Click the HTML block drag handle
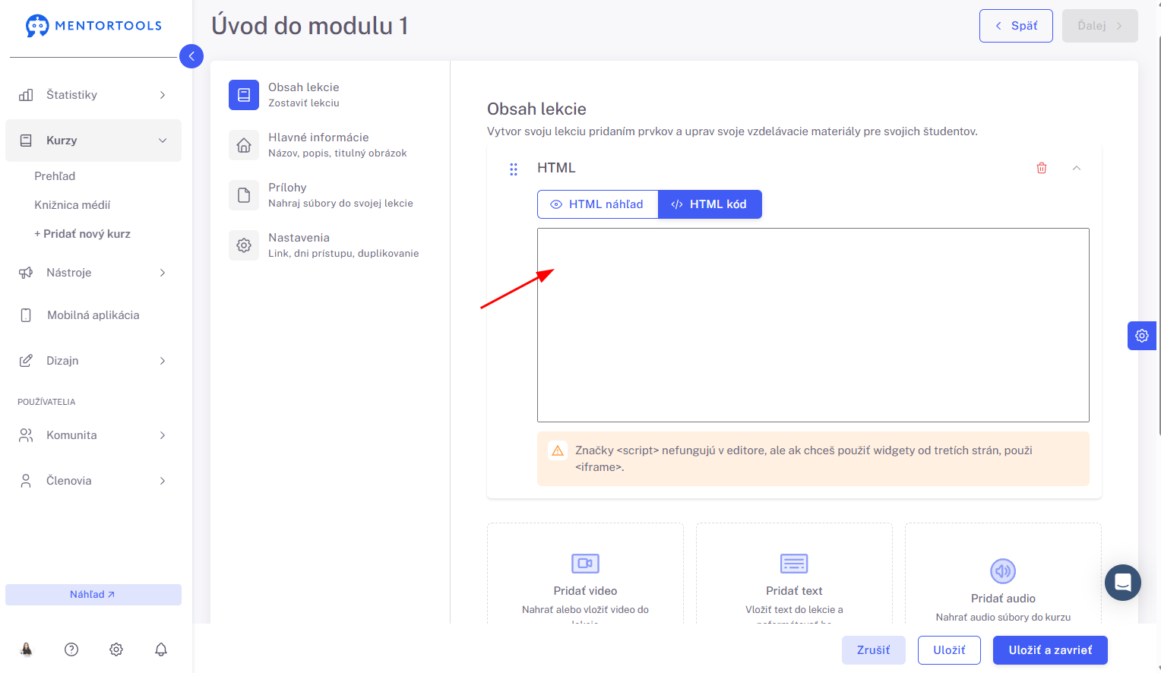Screen dimensions: 1161x673 click(x=514, y=169)
